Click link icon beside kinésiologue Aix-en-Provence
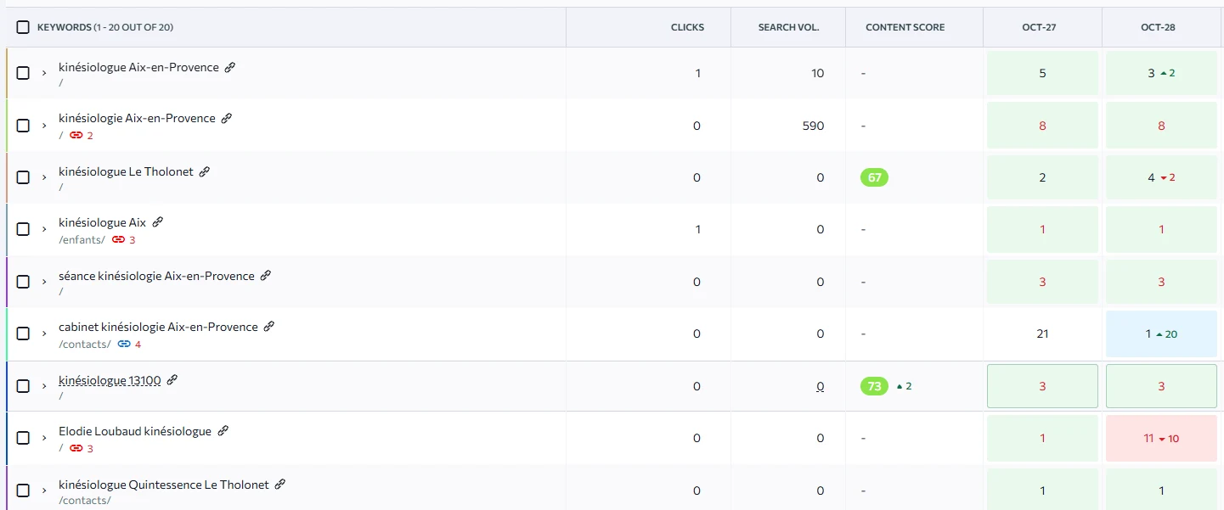This screenshot has height=510, width=1224. click(x=230, y=67)
